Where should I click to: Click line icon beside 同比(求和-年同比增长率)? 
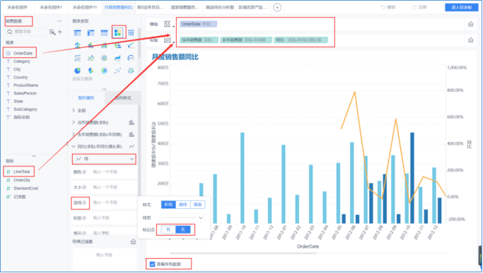click(132, 146)
